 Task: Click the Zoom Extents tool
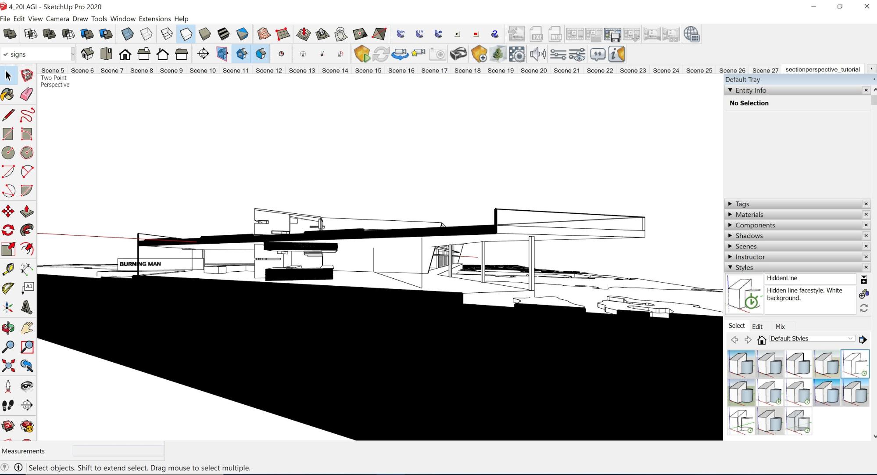coord(8,365)
